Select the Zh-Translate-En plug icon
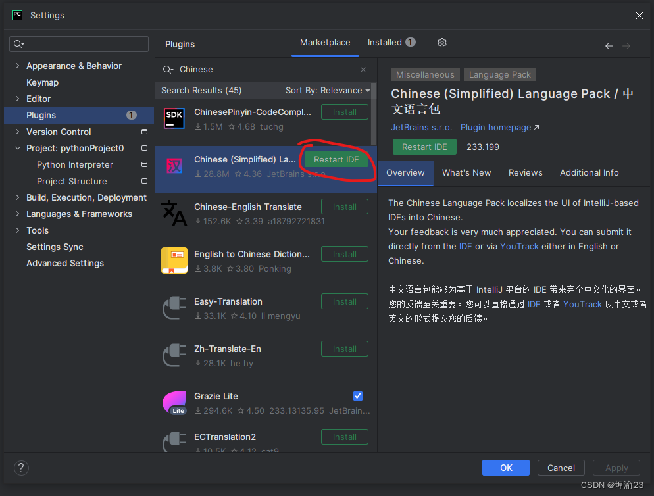The height and width of the screenshot is (496, 654). click(x=174, y=355)
